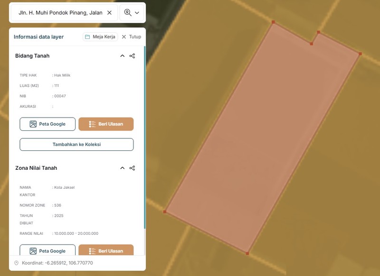Clear the search text with the X icon

tap(109, 13)
